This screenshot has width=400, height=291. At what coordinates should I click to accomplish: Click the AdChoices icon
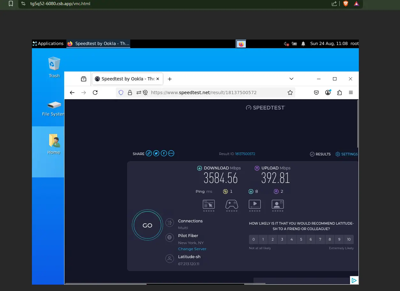(x=354, y=280)
